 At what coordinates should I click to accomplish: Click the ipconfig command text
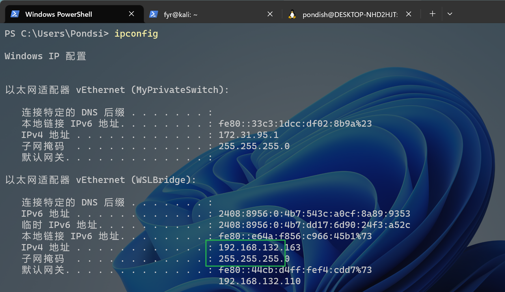(136, 34)
